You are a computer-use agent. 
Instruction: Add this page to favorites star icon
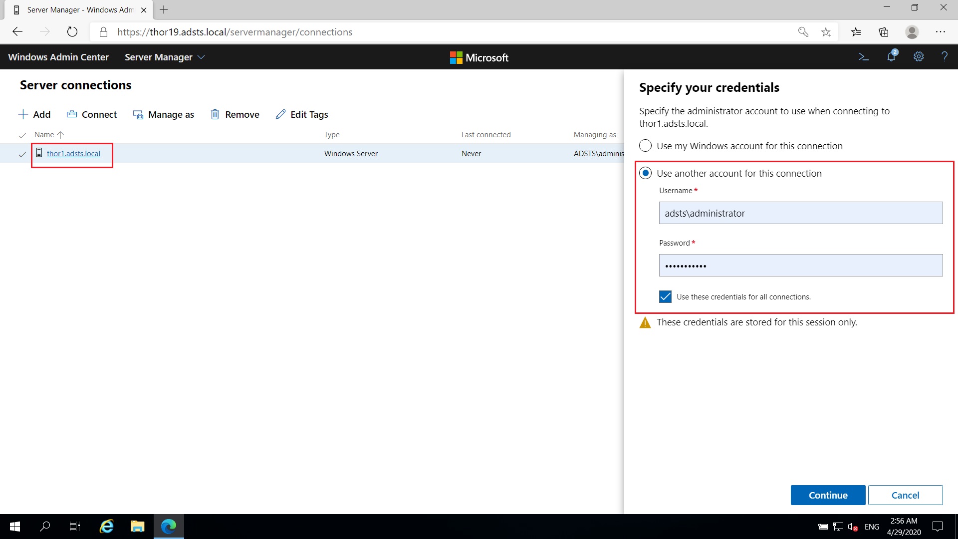coord(826,32)
